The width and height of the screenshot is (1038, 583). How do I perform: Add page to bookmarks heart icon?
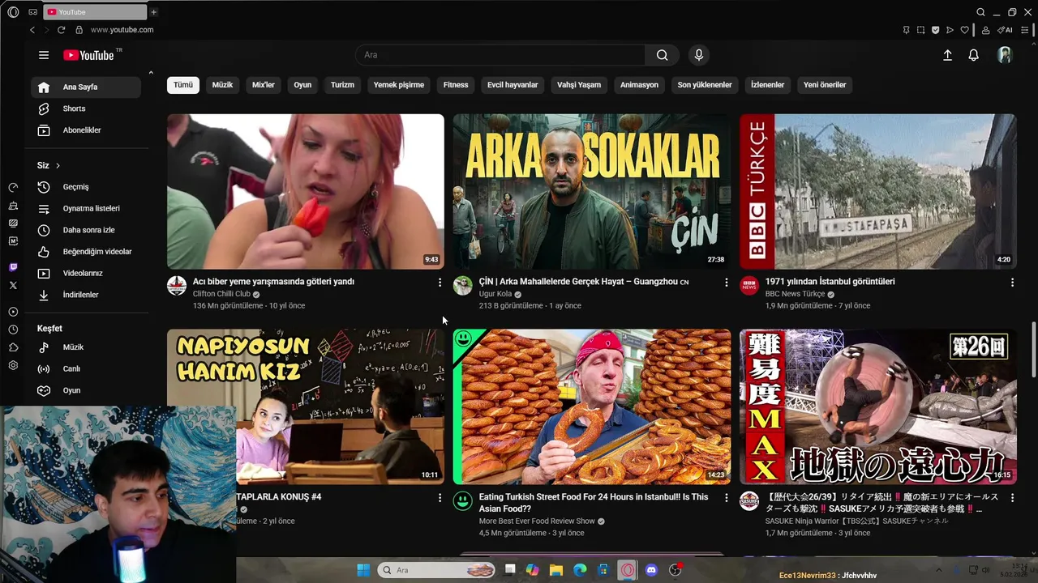[x=964, y=30]
